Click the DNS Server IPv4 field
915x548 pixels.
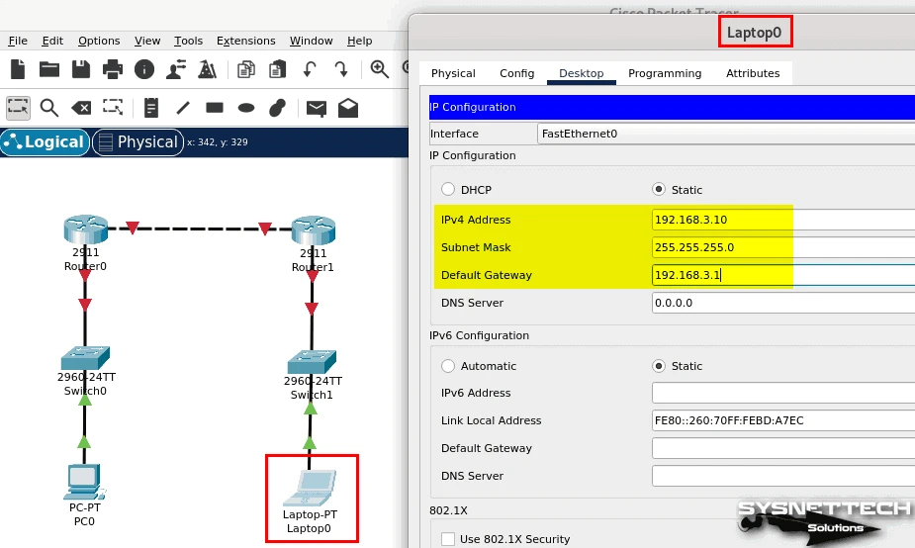tap(783, 303)
